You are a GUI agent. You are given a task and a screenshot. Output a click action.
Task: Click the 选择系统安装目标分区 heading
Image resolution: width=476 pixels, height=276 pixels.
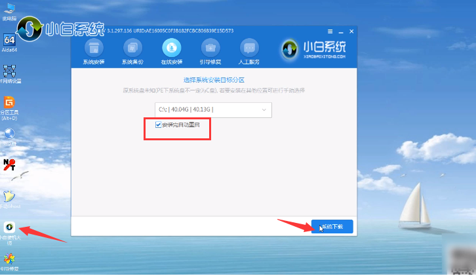(214, 80)
